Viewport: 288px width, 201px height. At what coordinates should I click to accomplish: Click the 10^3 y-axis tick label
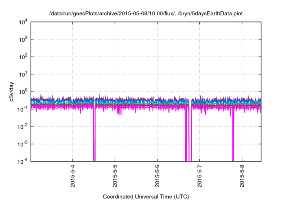click(23, 39)
